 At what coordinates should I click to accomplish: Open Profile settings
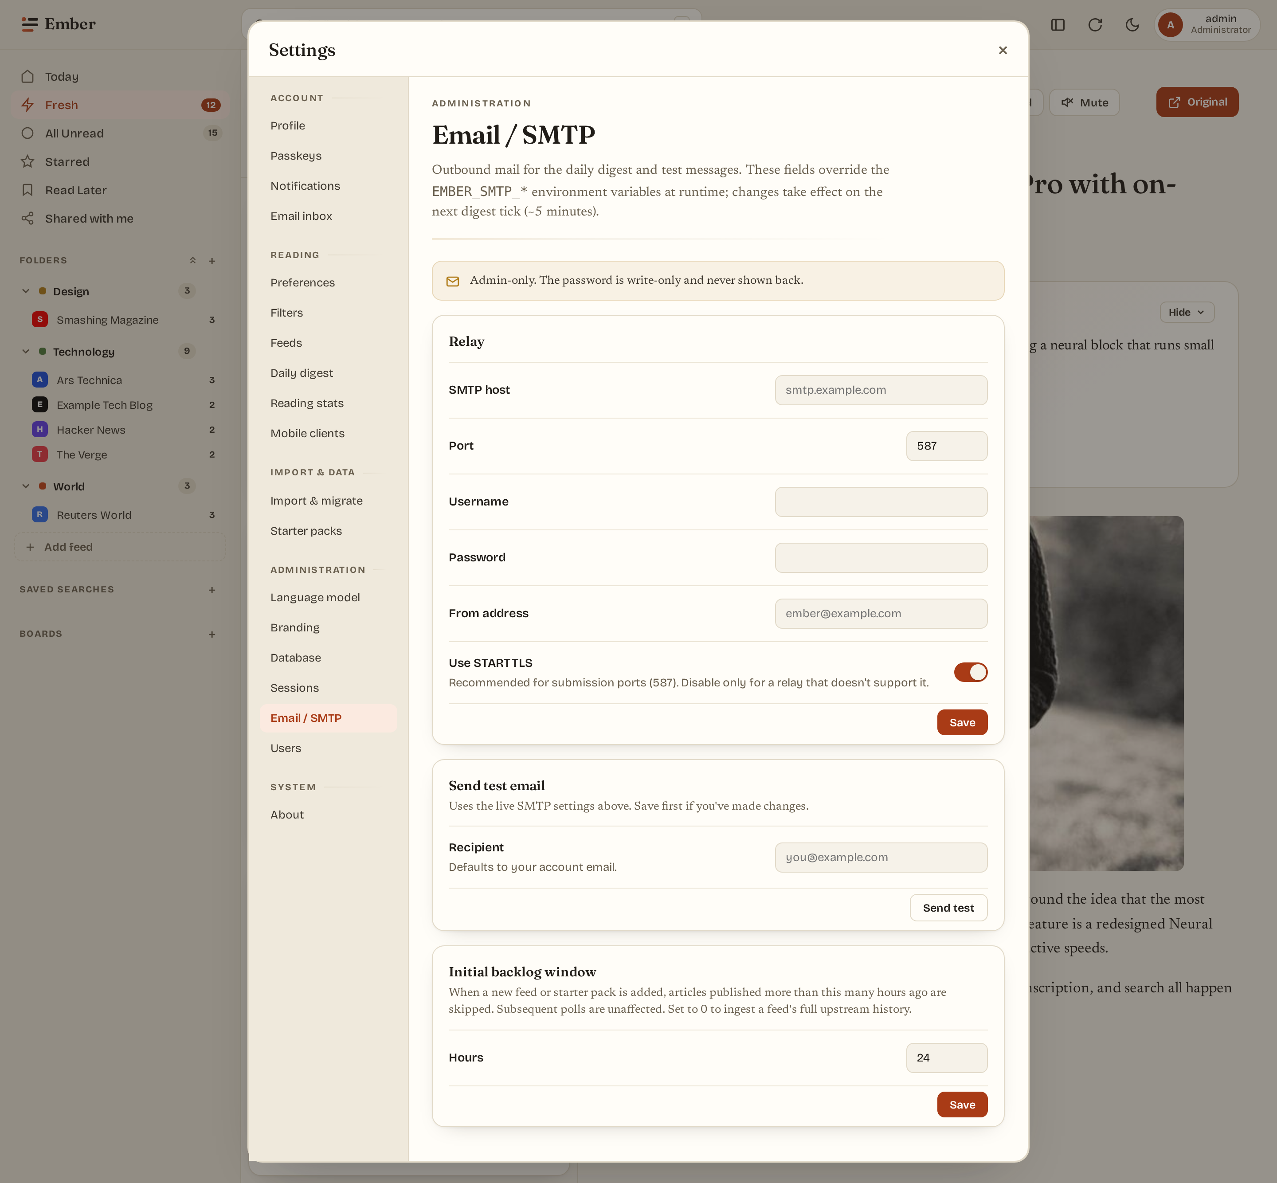click(x=328, y=125)
